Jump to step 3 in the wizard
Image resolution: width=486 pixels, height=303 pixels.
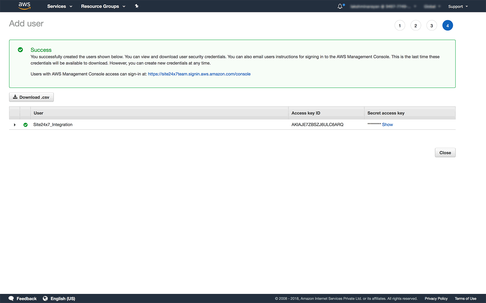[432, 25]
